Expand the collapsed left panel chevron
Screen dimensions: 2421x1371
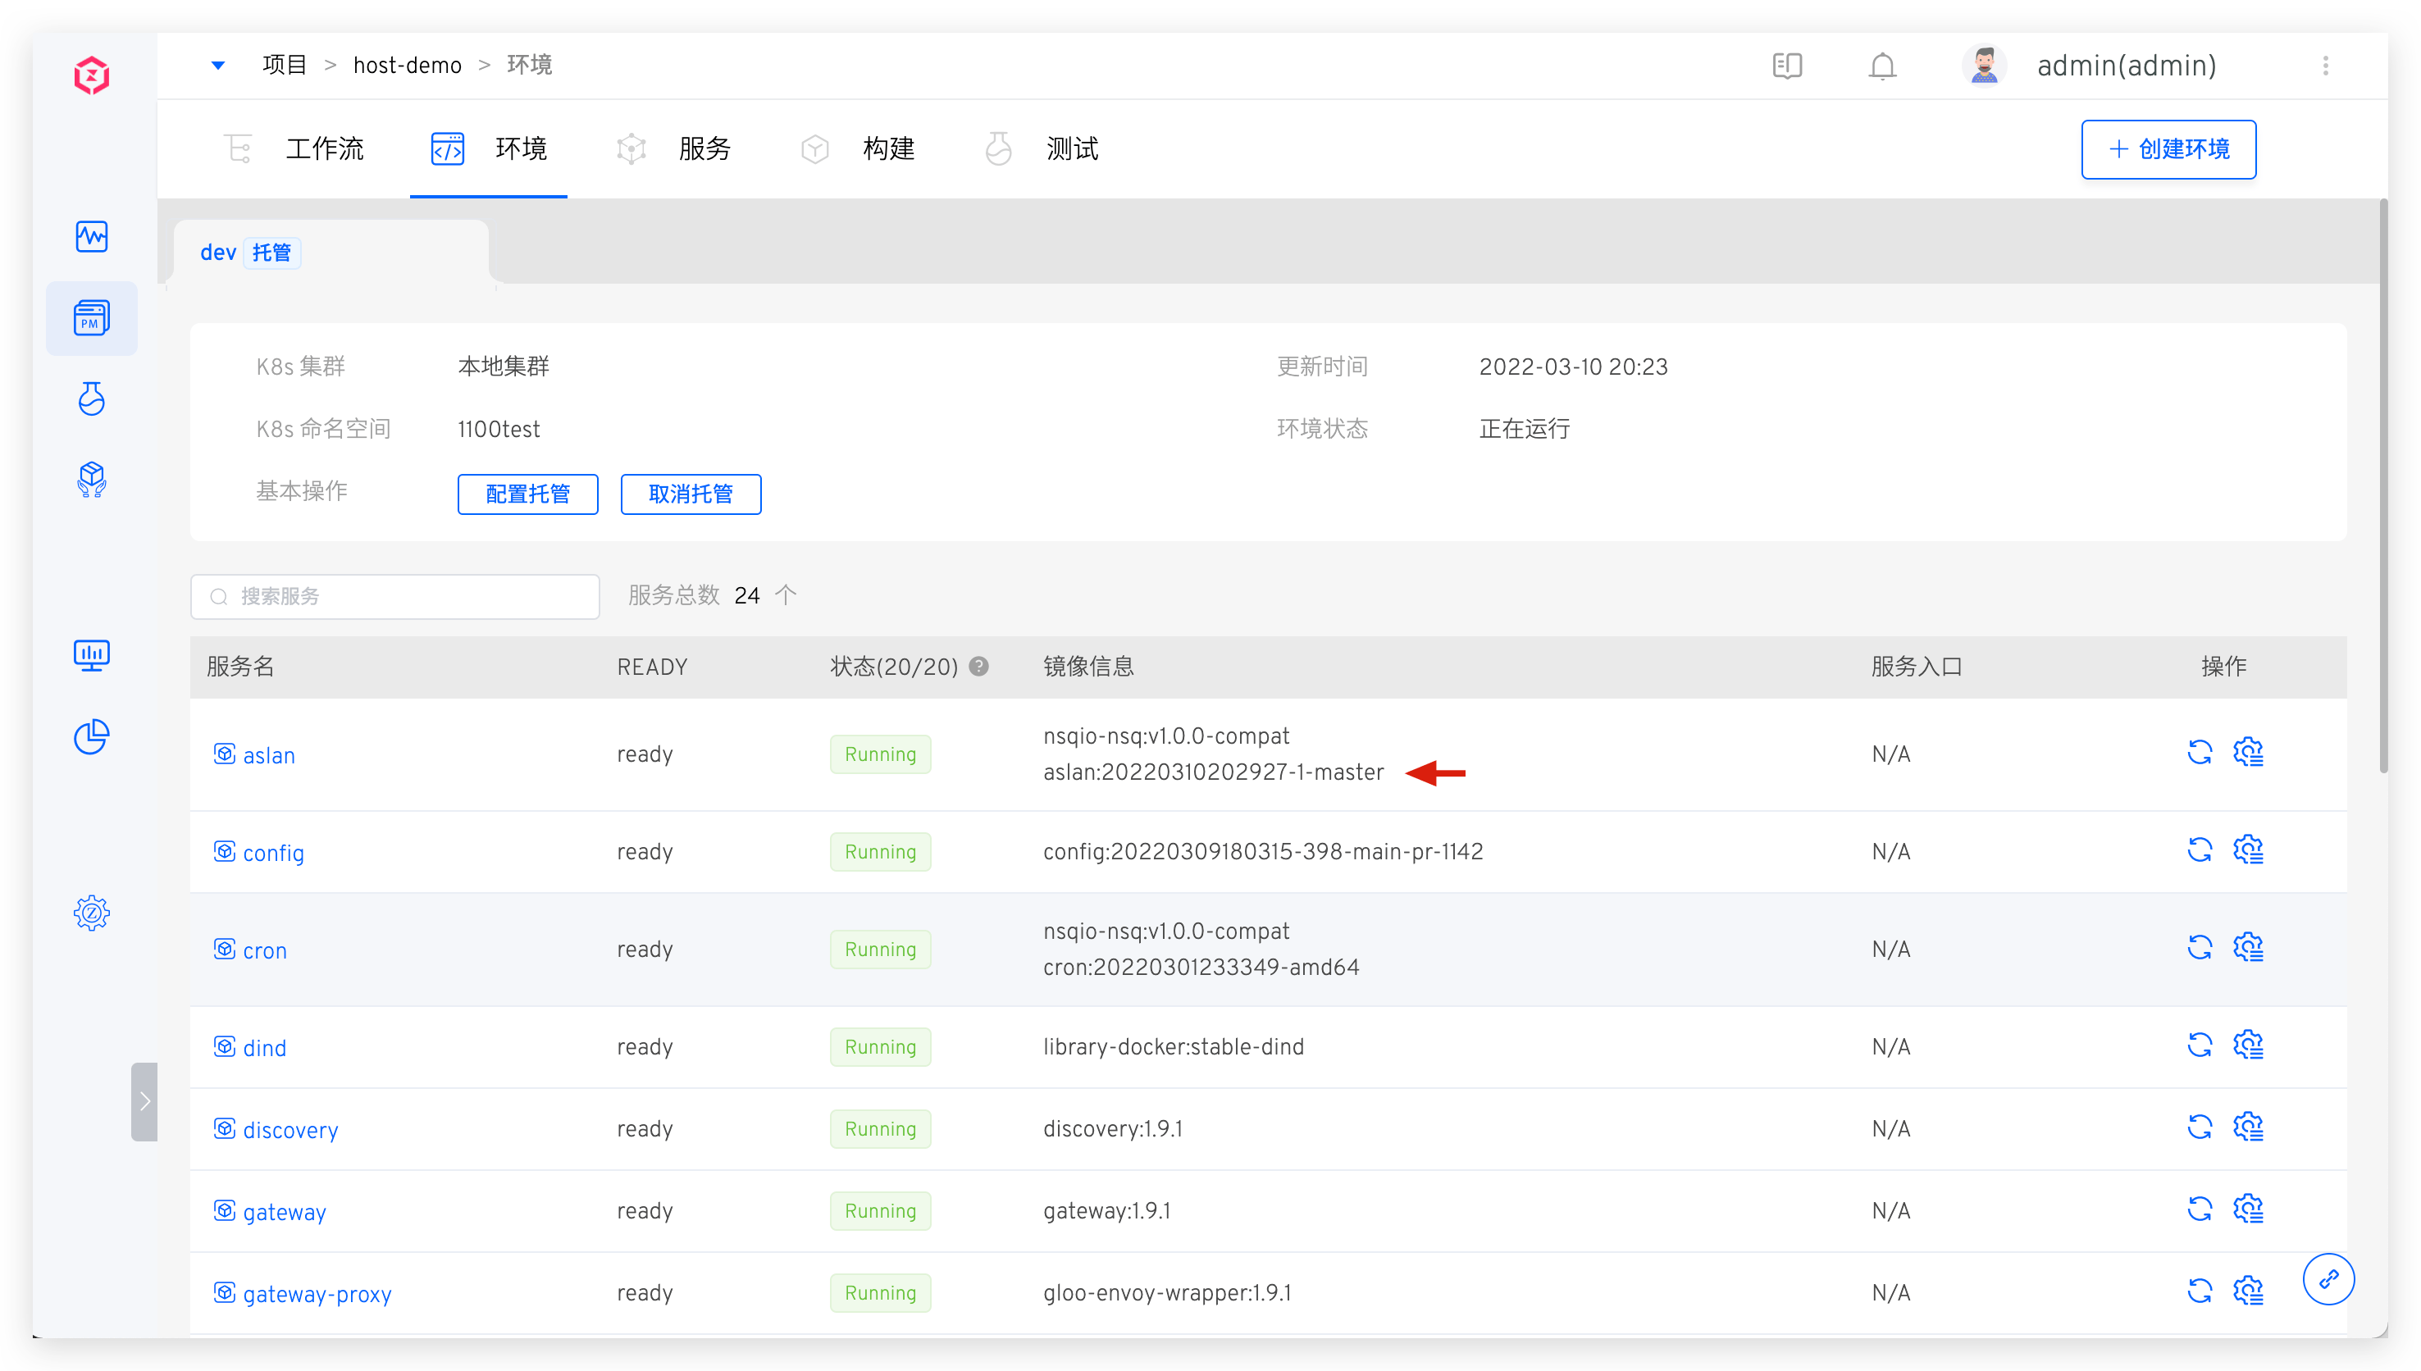point(145,1100)
